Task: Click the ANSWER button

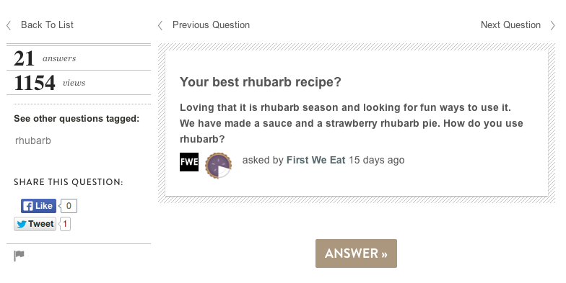Action: 357,253
